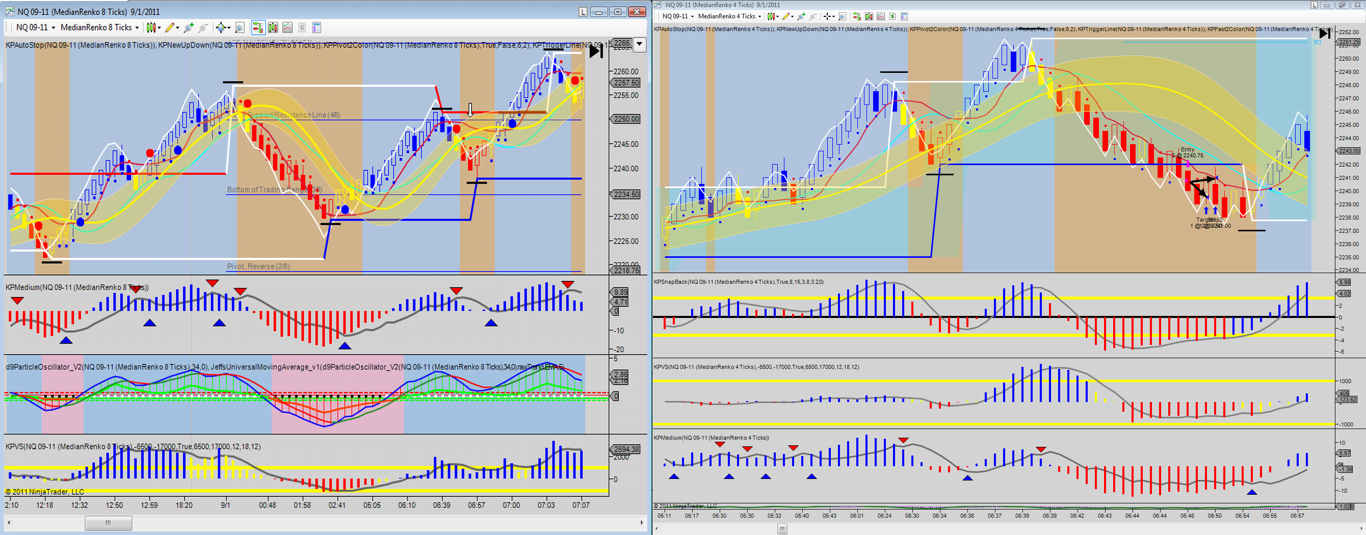Open the cursor crosshair mode menu in the 4 Ticks chart
This screenshot has height=535, width=1366.
(829, 16)
